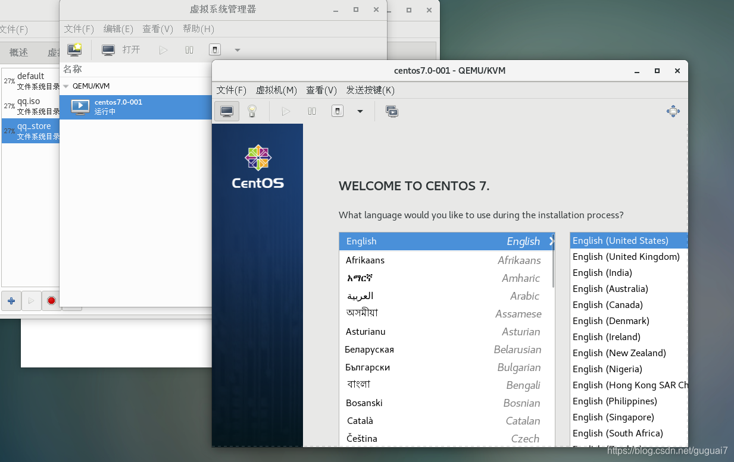Click 打开 open button in virtual machine manager
The height and width of the screenshot is (462, 734).
tap(121, 50)
